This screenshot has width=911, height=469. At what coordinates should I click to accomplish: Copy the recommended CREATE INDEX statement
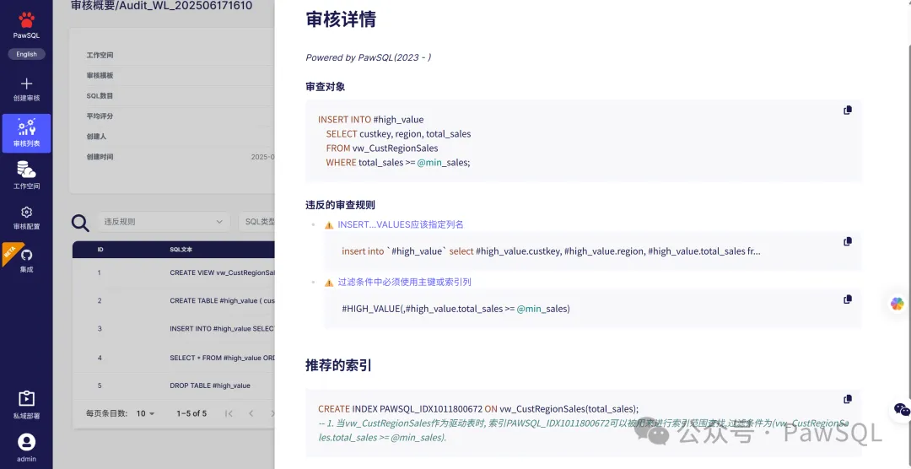848,399
